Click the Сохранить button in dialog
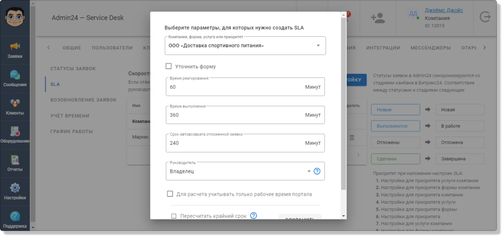This screenshot has width=502, height=236. click(300, 218)
